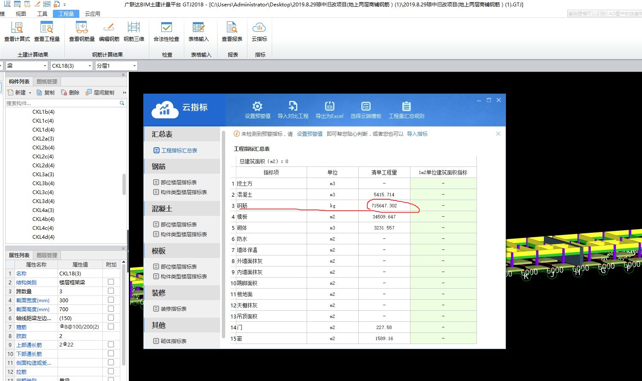Screen dimensions: 642x381
Task: Switch to 工具 ribbon tab
Action: pos(42,14)
